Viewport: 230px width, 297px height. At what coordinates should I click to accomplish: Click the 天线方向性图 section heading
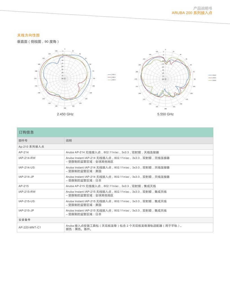click(28, 35)
